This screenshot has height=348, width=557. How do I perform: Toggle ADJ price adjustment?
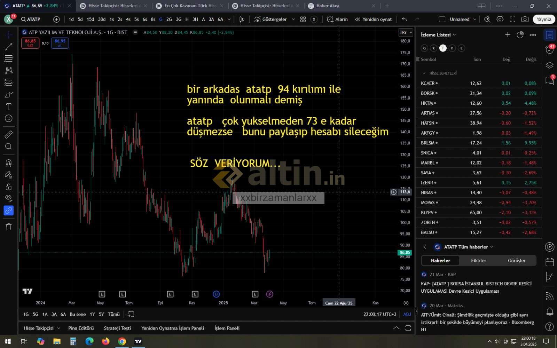[407, 314]
